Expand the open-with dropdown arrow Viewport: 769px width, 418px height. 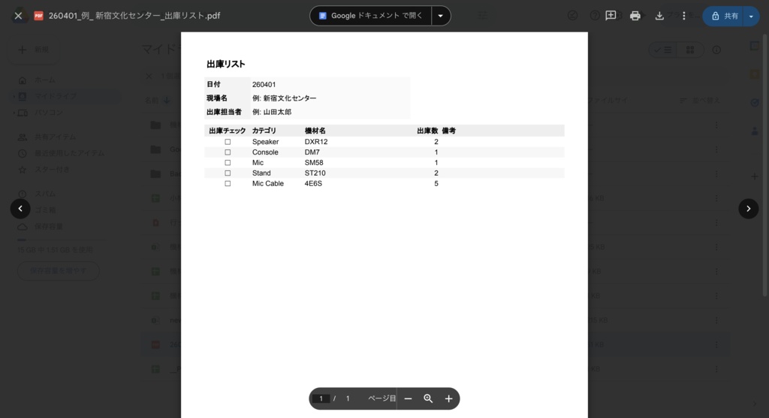click(440, 16)
